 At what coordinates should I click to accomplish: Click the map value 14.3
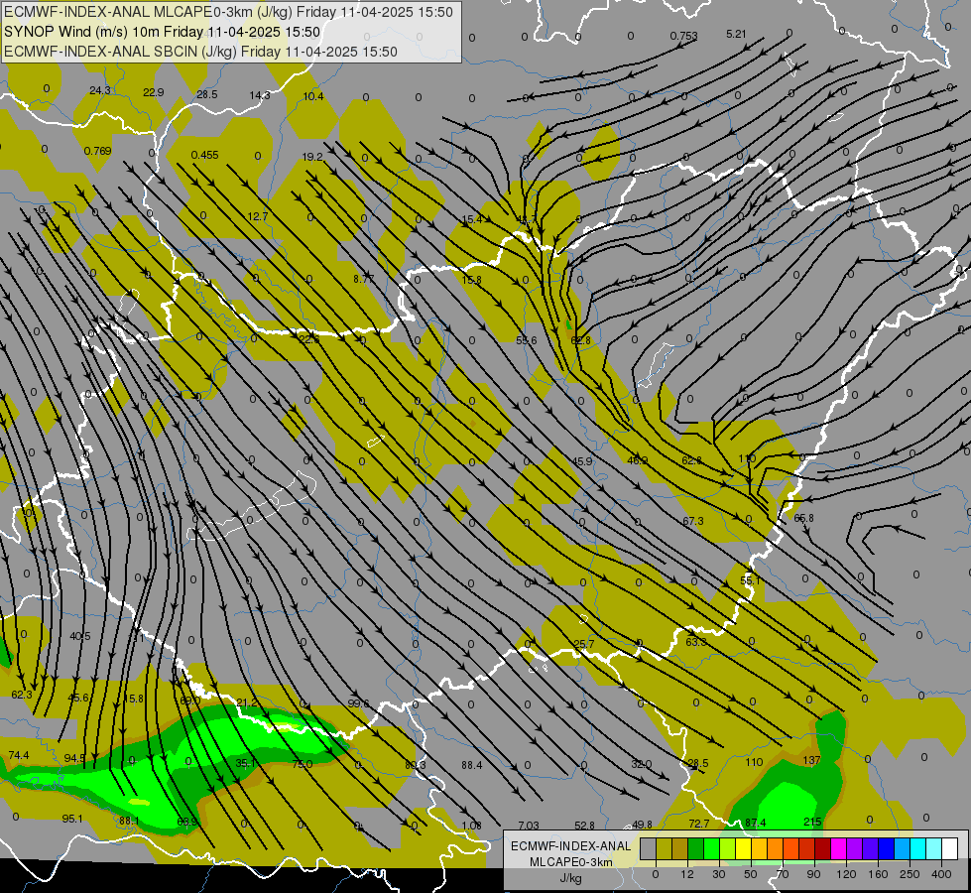pos(260,95)
